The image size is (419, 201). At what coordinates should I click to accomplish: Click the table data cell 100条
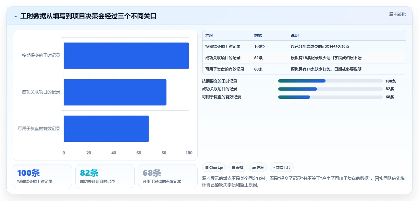260,47
